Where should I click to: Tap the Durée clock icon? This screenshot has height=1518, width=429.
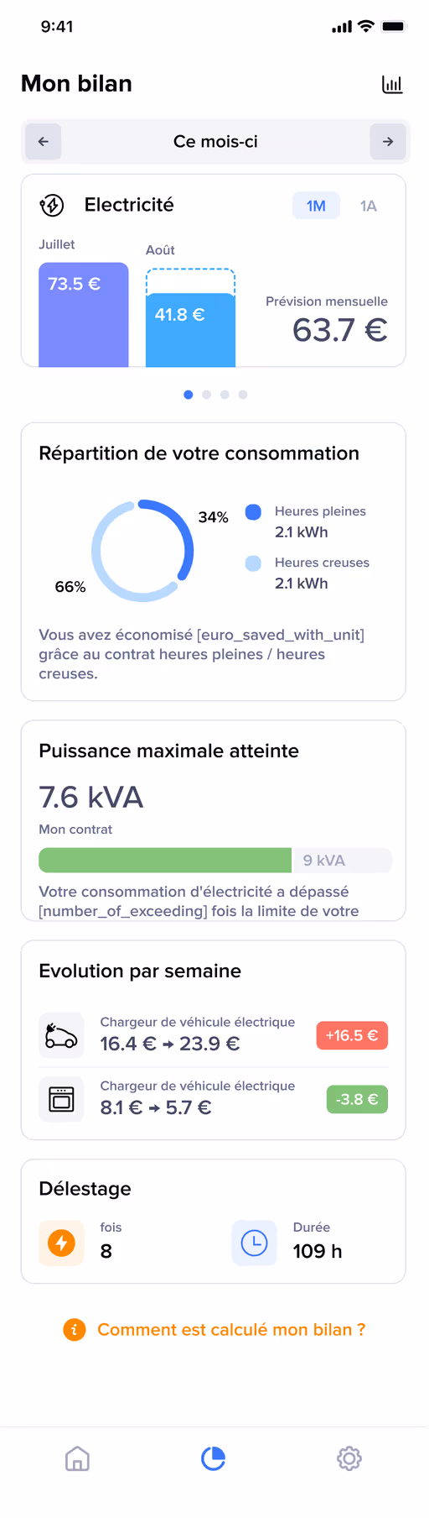(x=254, y=1243)
